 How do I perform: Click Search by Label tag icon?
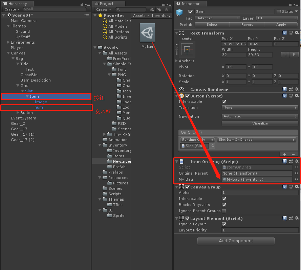(159, 9)
